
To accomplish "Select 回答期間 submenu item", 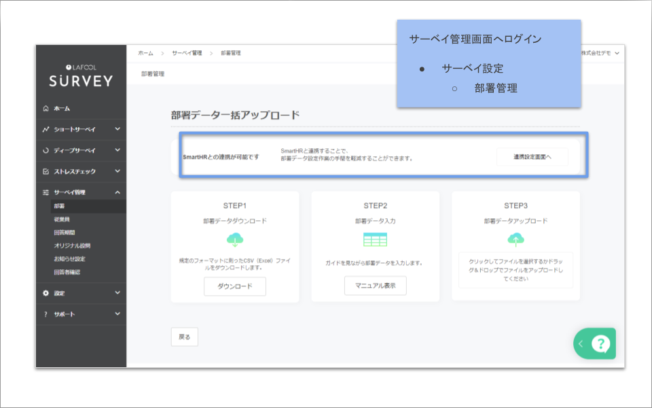I will pyautogui.click(x=65, y=233).
